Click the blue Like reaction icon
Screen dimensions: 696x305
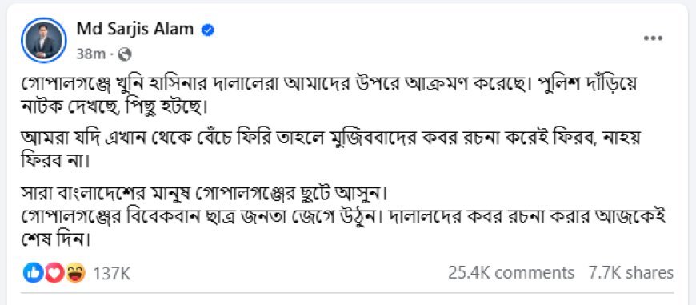tap(32, 273)
